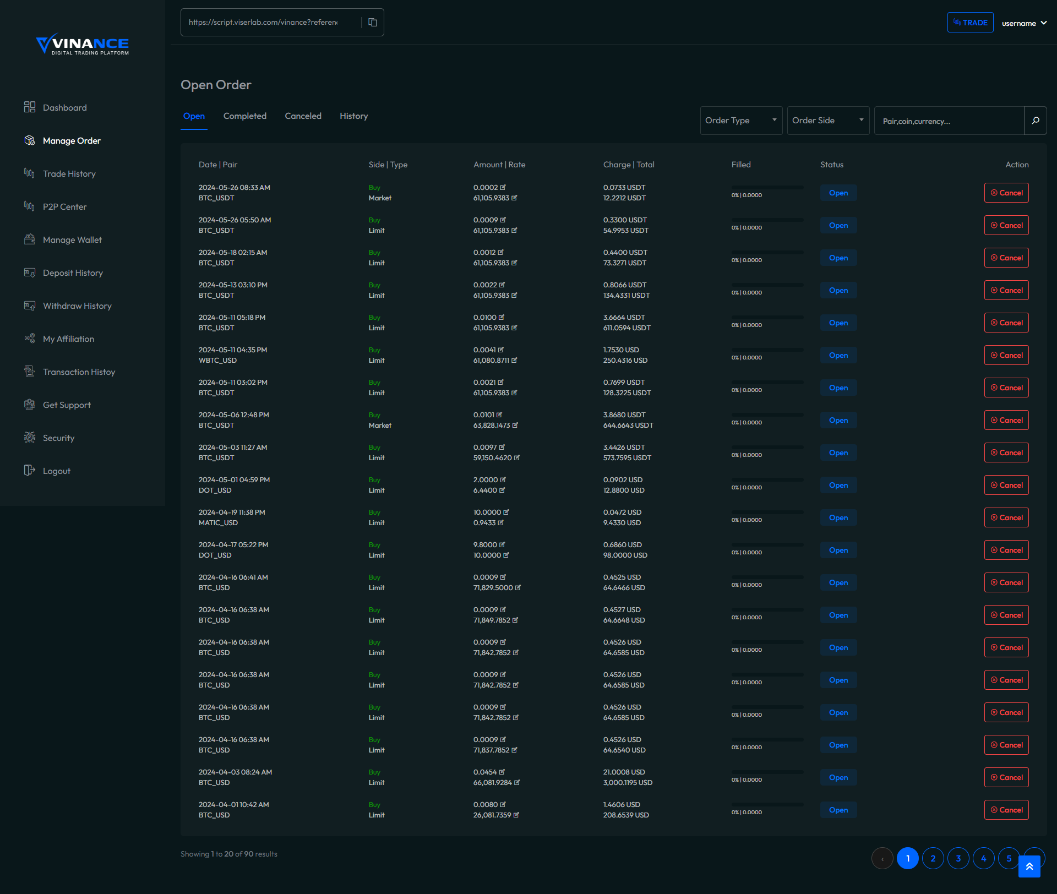Click the Security gear icon
Image resolution: width=1057 pixels, height=894 pixels.
pyautogui.click(x=30, y=438)
